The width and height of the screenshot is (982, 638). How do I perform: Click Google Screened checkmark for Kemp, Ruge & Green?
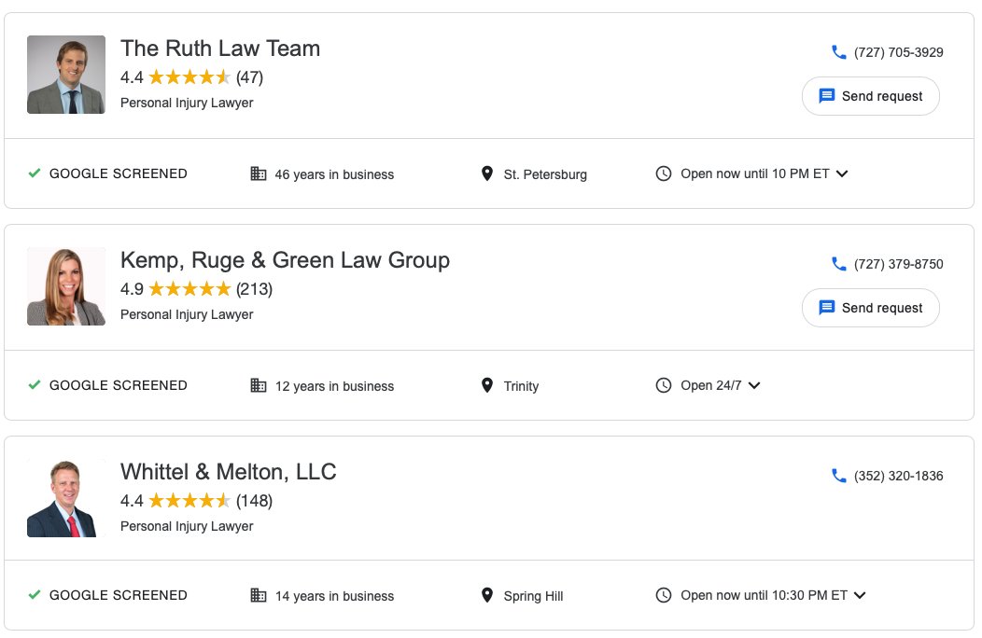pyautogui.click(x=35, y=384)
